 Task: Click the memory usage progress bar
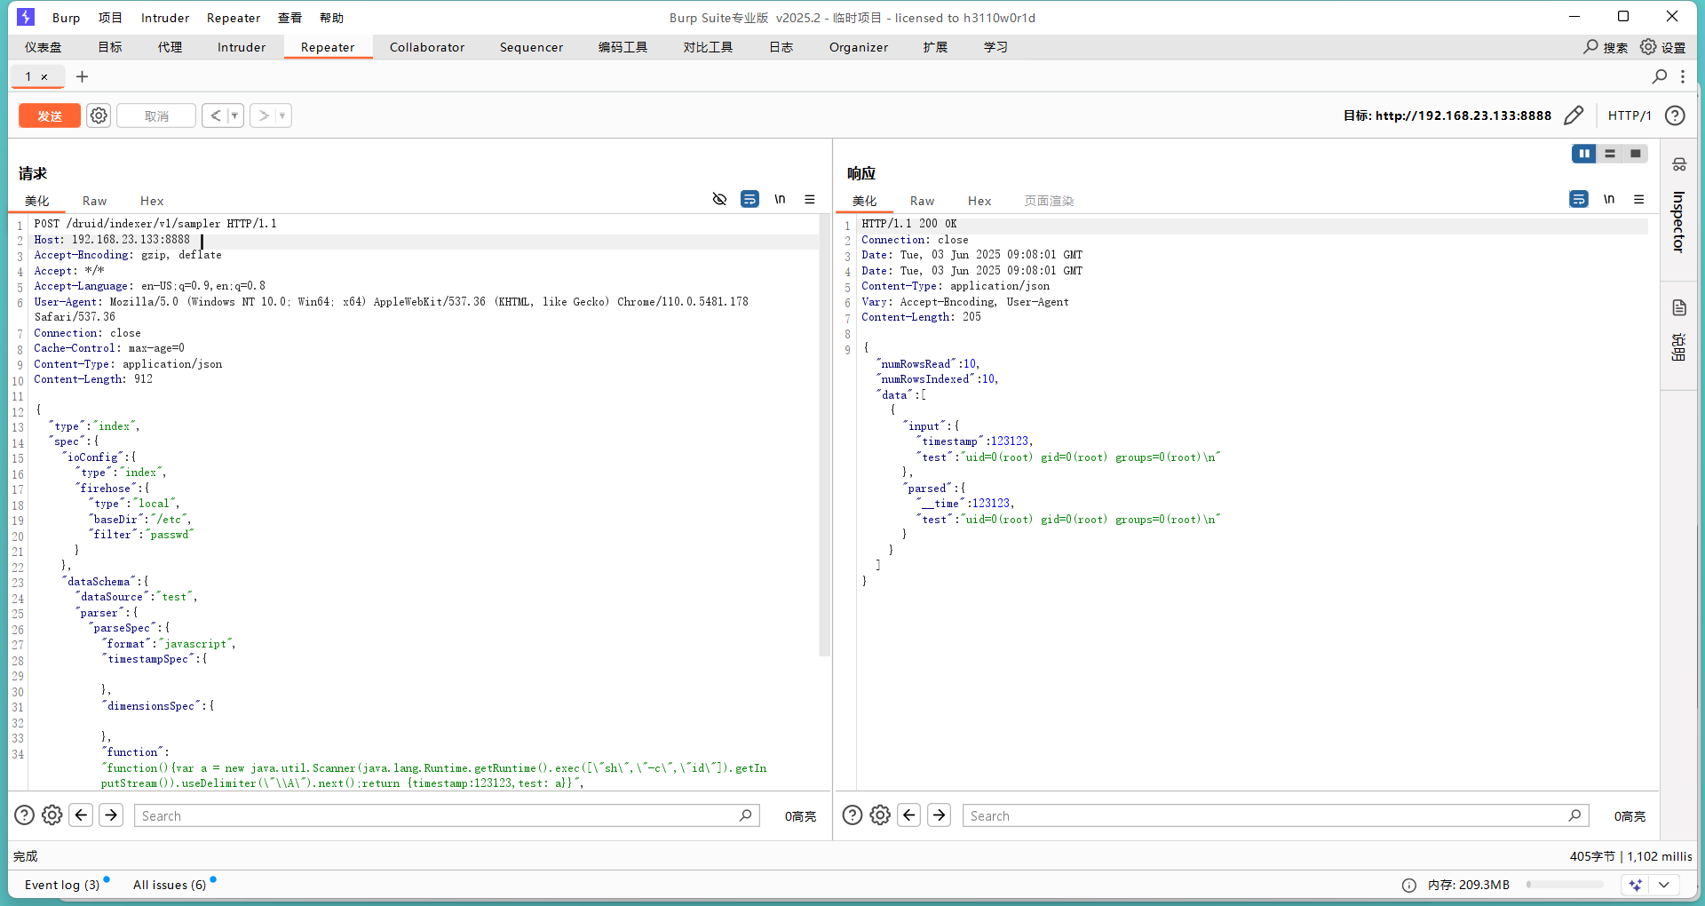click(x=1565, y=885)
